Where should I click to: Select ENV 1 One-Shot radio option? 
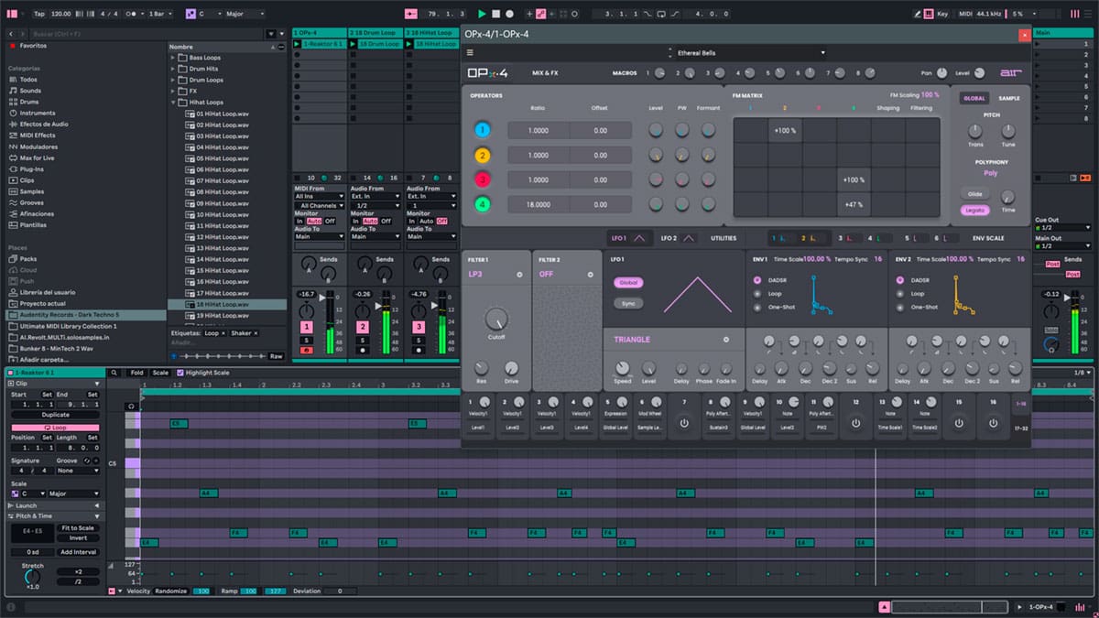[757, 307]
